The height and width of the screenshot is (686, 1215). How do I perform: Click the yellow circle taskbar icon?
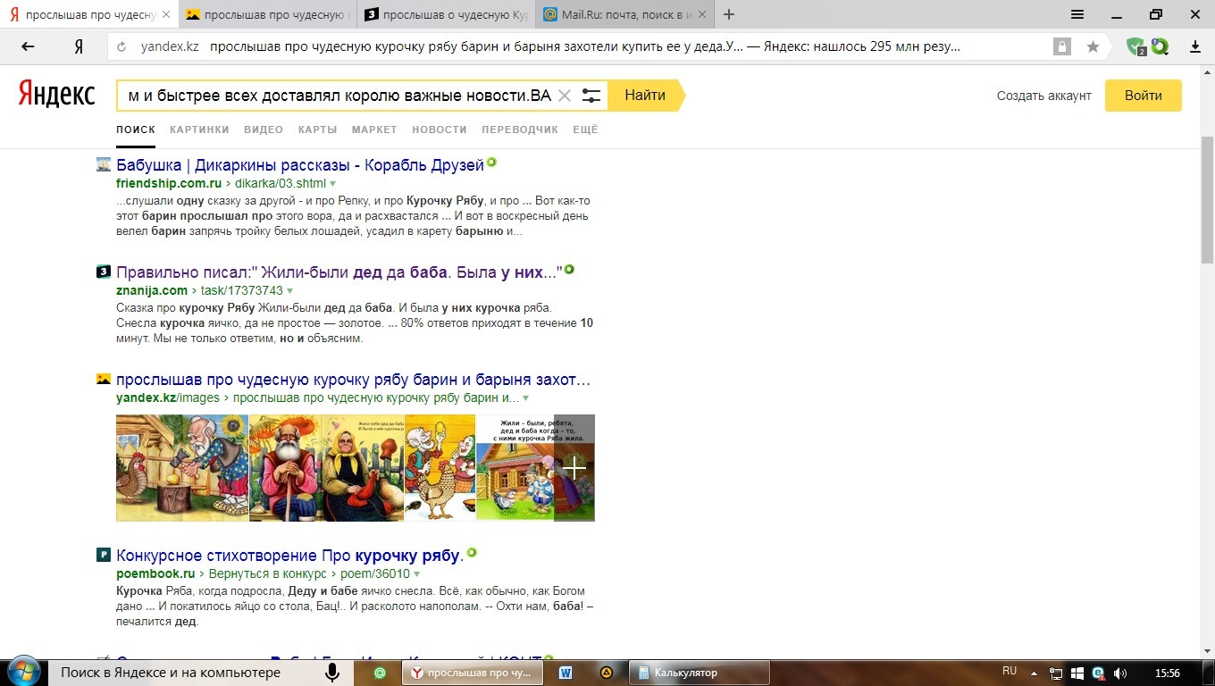[607, 673]
